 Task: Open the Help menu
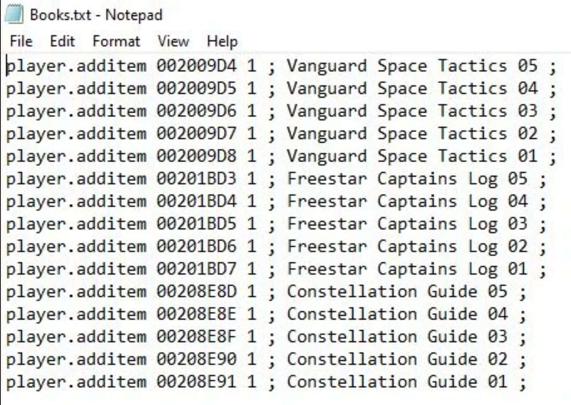tap(222, 41)
